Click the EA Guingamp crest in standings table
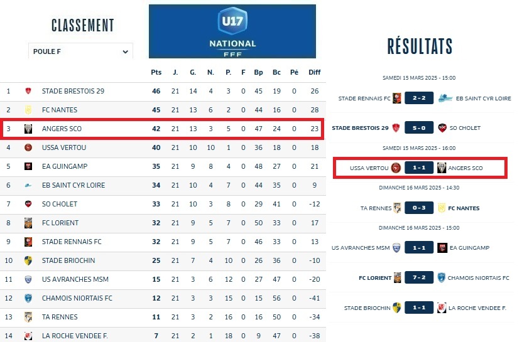Image resolution: width=522 pixels, height=342 pixels. click(x=28, y=166)
